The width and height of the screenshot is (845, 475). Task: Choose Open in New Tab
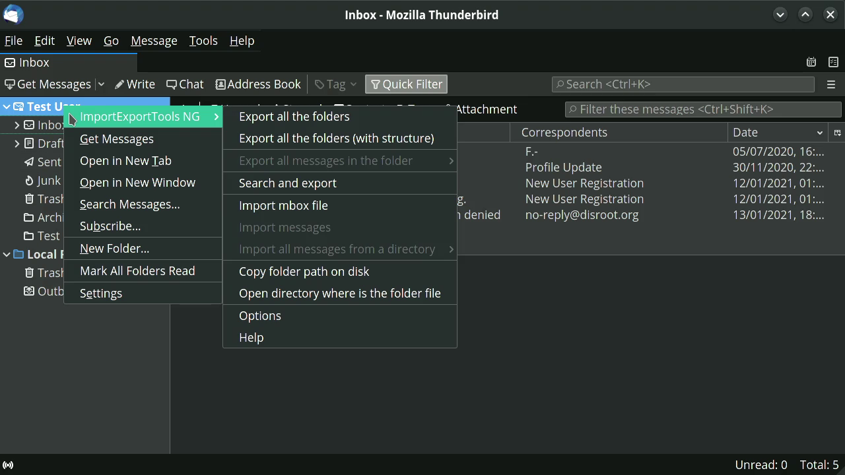point(143,161)
